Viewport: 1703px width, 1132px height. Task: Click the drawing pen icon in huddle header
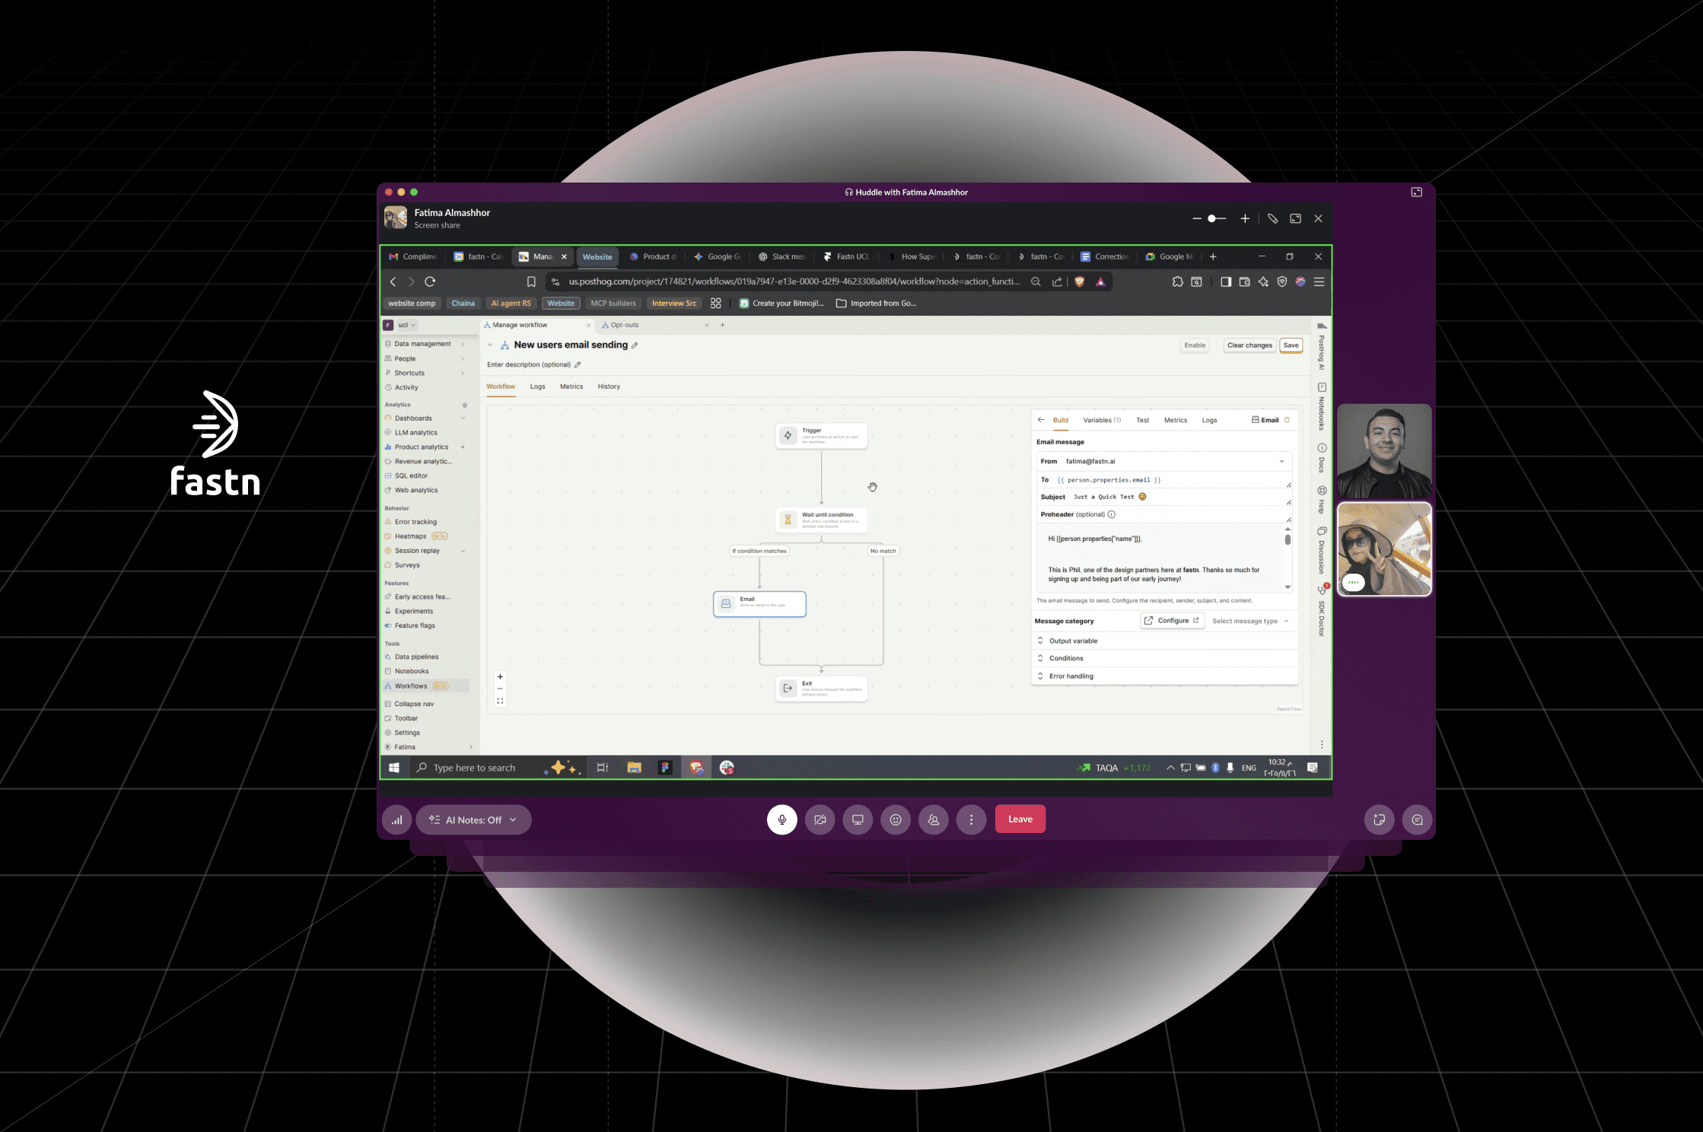(1272, 218)
